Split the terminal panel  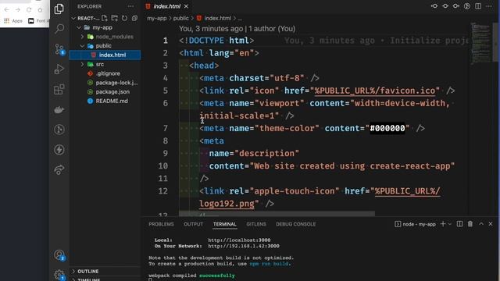click(x=459, y=224)
